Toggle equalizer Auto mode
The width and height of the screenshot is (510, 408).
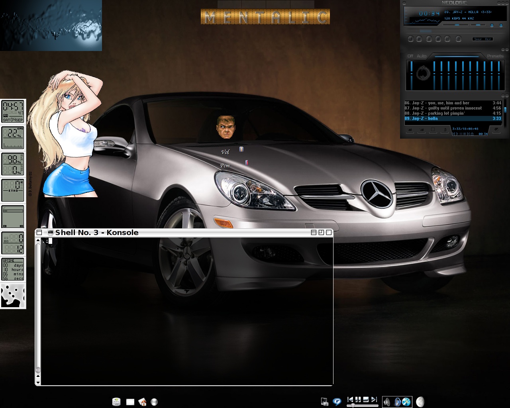tap(422, 56)
